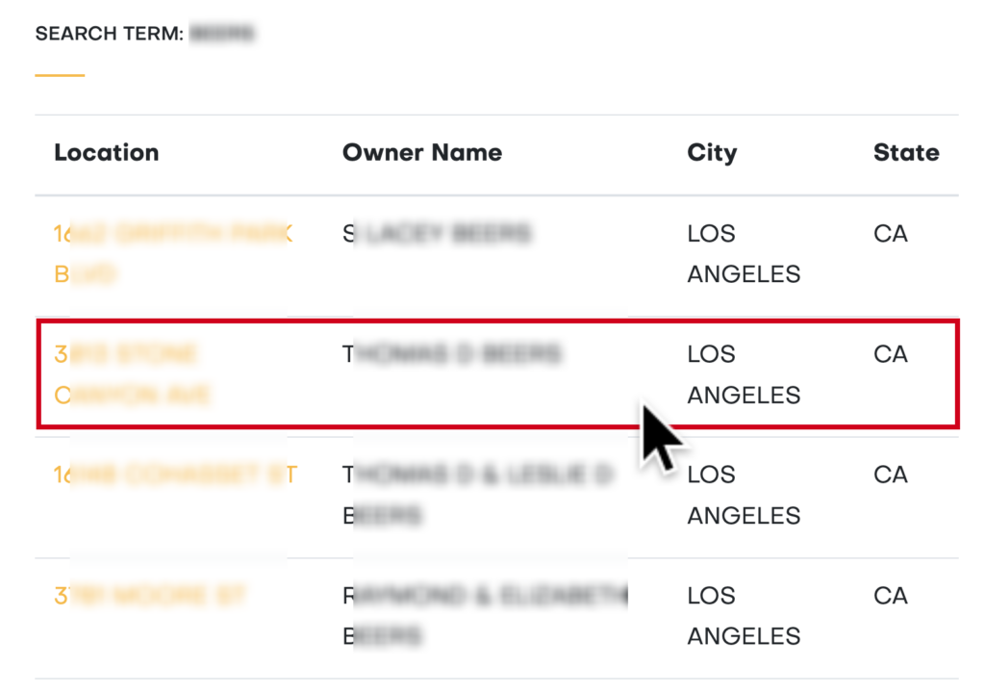Click the Owner Name column header
985x693 pixels.
[422, 153]
